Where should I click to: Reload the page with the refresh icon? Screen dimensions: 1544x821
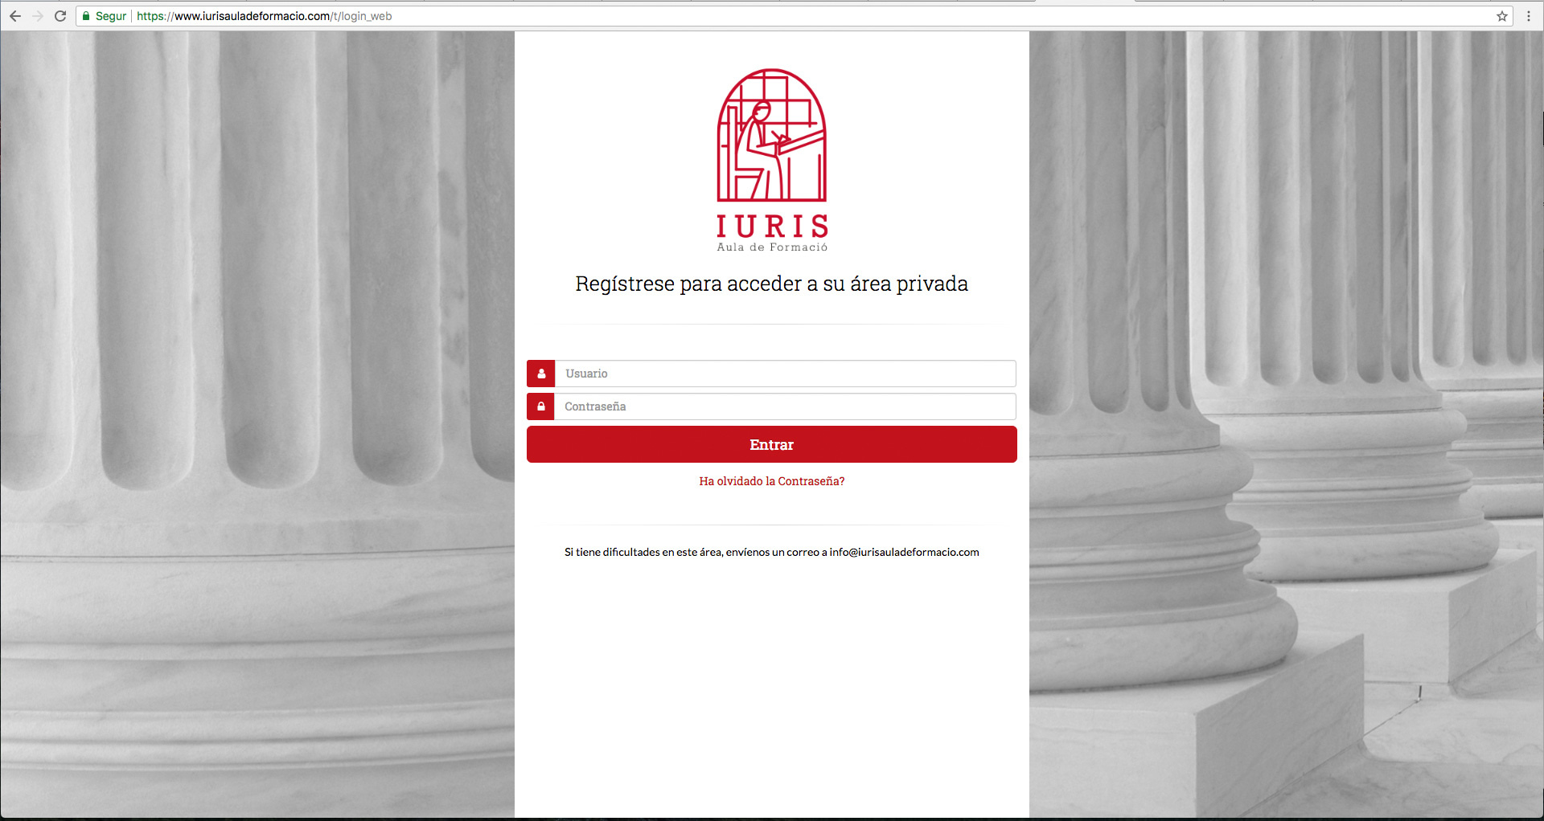pyautogui.click(x=60, y=16)
